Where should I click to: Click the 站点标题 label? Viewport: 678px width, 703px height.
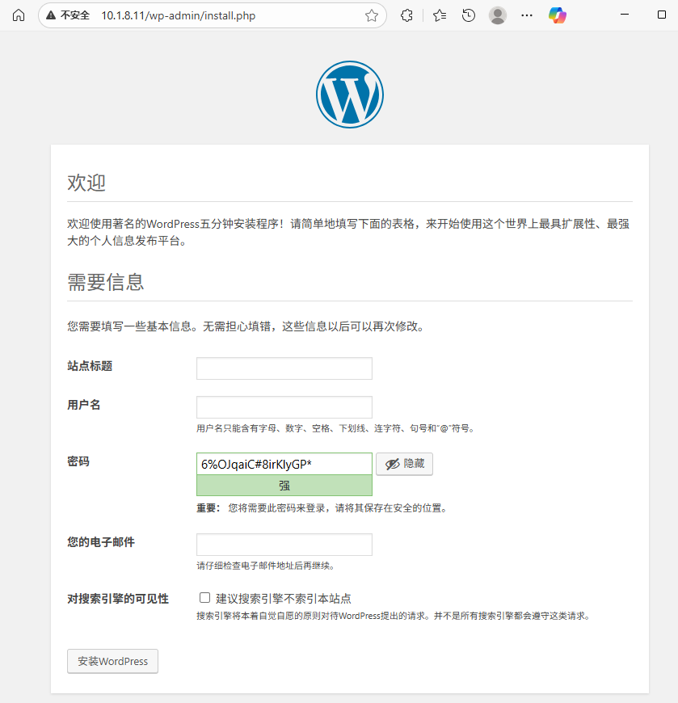click(90, 366)
